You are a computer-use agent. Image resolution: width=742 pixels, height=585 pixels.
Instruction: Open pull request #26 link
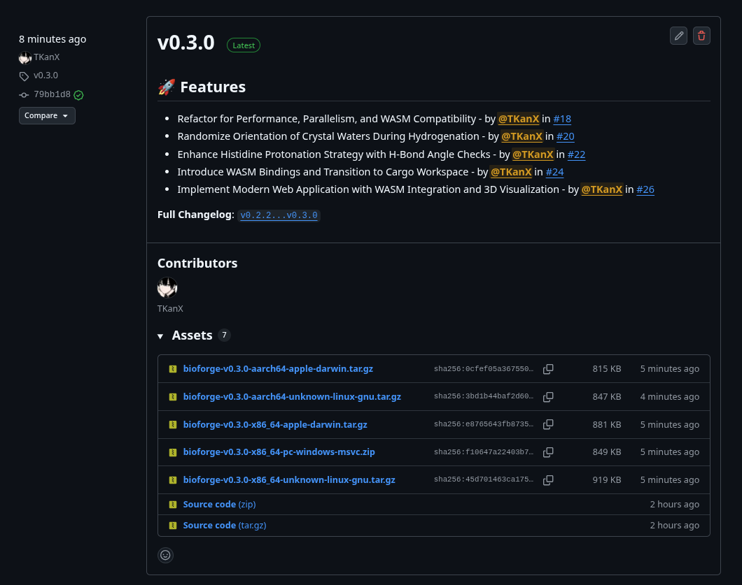645,189
